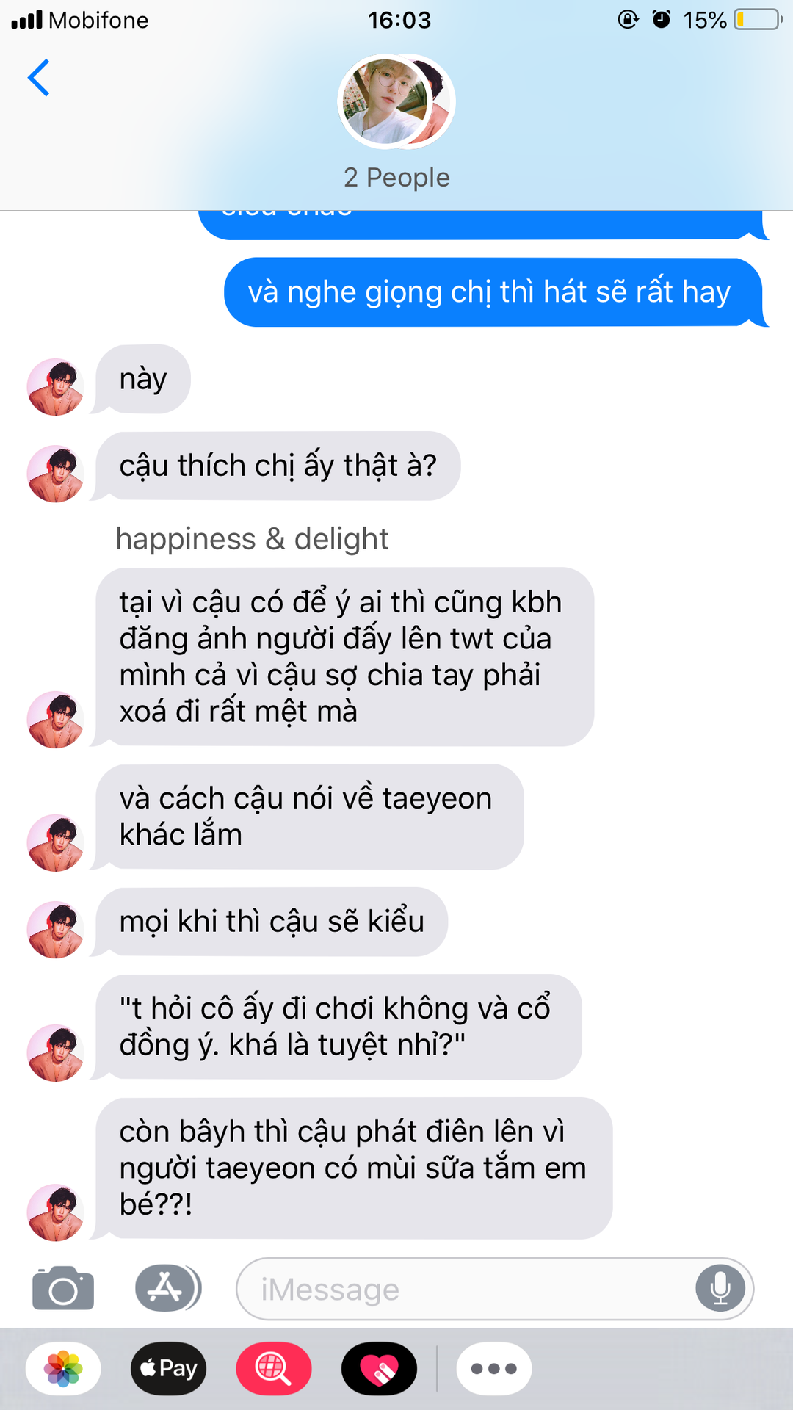Open the red image search app
Viewport: 793px width, 1410px height.
point(274,1369)
